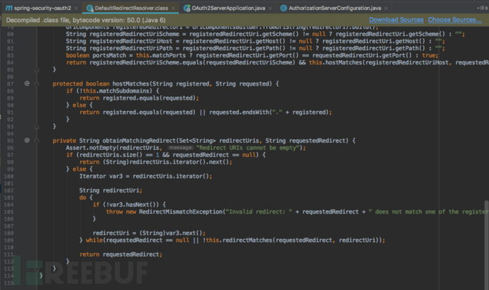Switch to the AuthorizationServerConfiguration.java tab
The height and width of the screenshot is (290, 489).
tap(335, 8)
